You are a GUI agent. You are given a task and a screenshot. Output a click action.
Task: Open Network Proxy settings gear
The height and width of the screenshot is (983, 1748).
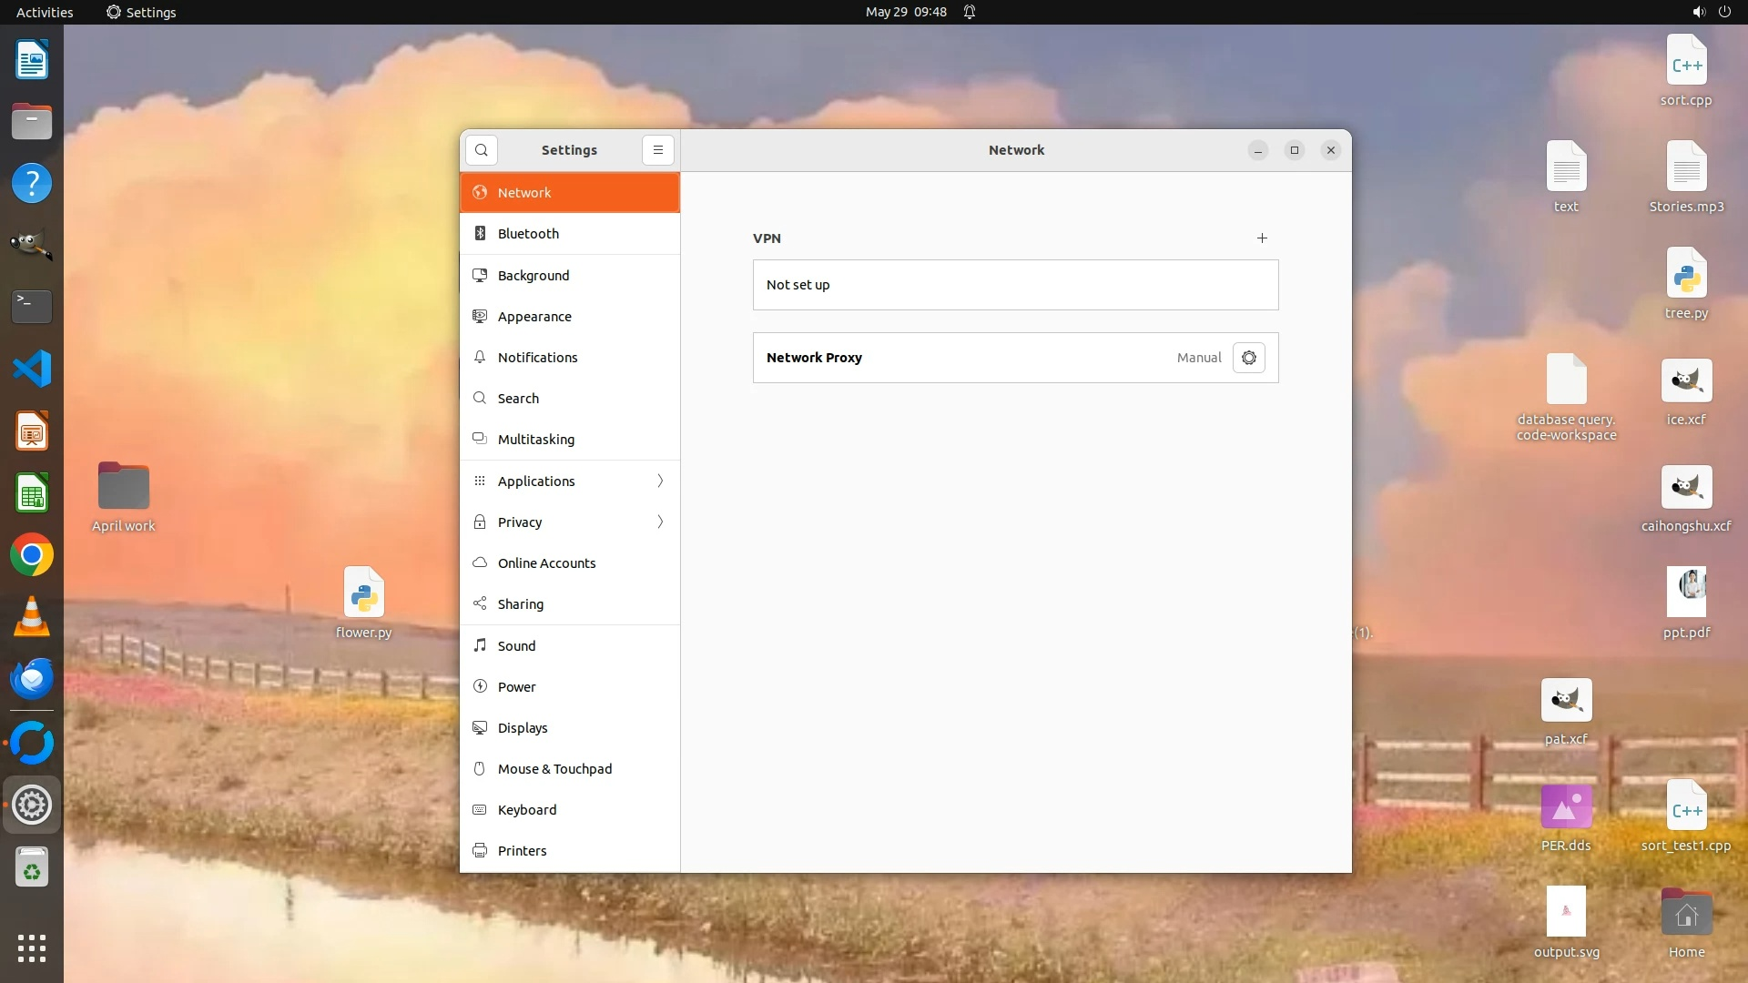tap(1248, 358)
